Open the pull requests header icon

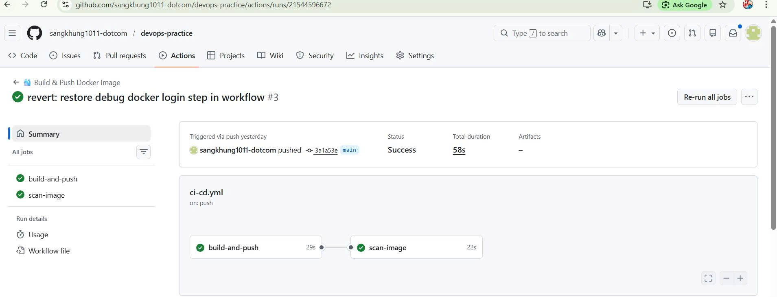692,33
